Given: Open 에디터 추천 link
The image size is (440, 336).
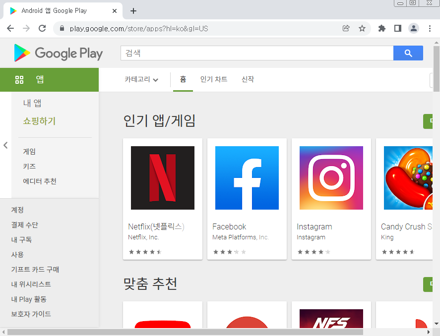Looking at the screenshot, I should (40, 181).
